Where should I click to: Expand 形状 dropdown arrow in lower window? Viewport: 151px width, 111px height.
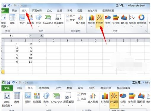pos(46,105)
